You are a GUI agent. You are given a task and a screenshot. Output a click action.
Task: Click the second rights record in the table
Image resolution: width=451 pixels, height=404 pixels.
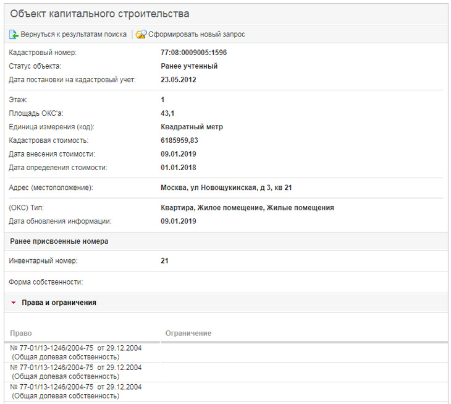(75, 371)
